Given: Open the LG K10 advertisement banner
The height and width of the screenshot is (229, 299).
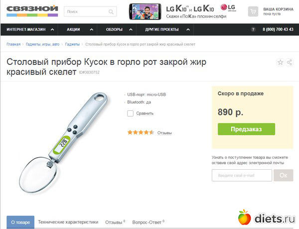Looking at the screenshot, I should pyautogui.click(x=183, y=11).
